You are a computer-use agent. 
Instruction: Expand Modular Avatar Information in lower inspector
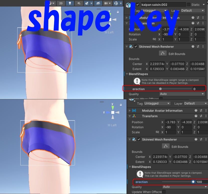130,111
